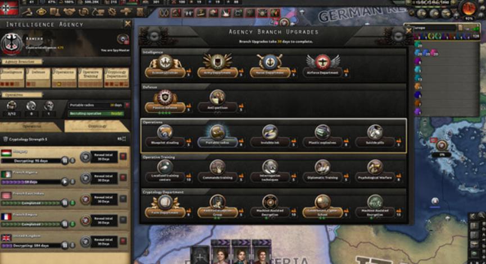This screenshot has width=486, height=264.
Task: Select the Anti-partisan defense upgrade
Action: [217, 101]
